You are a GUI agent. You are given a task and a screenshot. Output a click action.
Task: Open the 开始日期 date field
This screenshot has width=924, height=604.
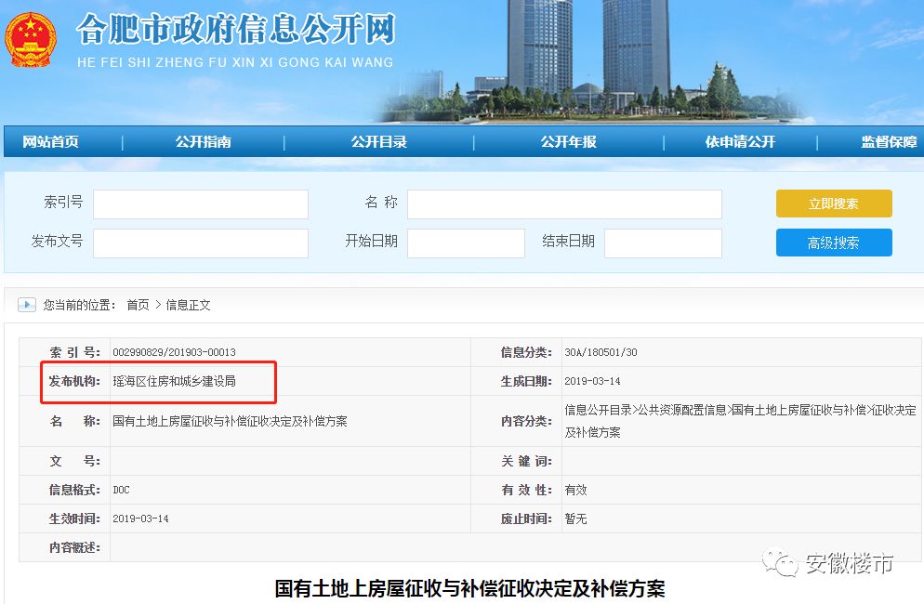point(466,243)
